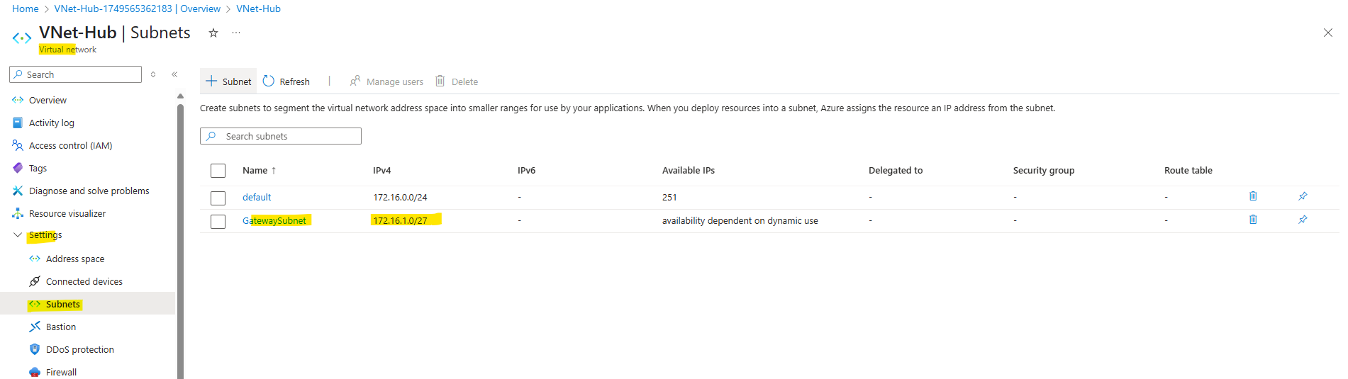The image size is (1348, 379).
Task: Open Address space in sidebar
Action: 75,259
